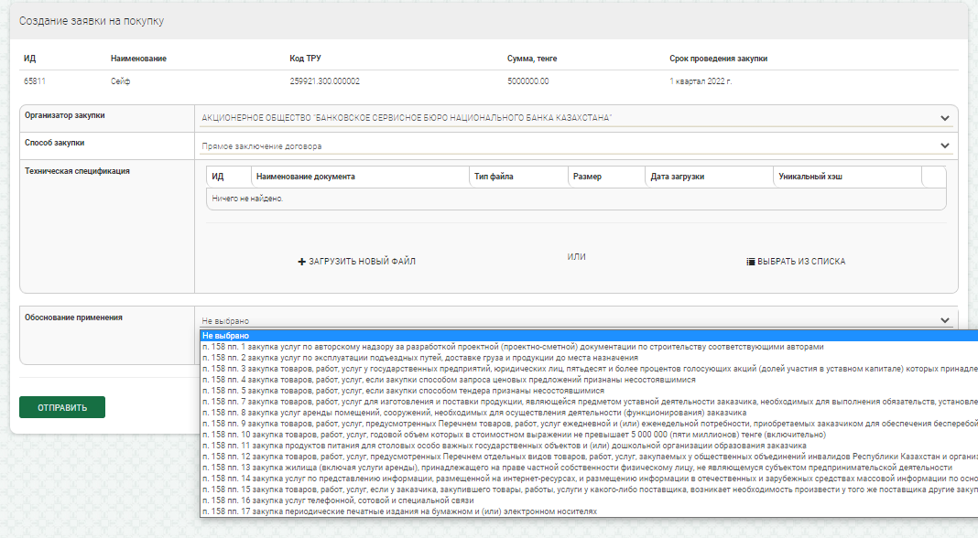Click the green Отправить button

tap(62, 407)
